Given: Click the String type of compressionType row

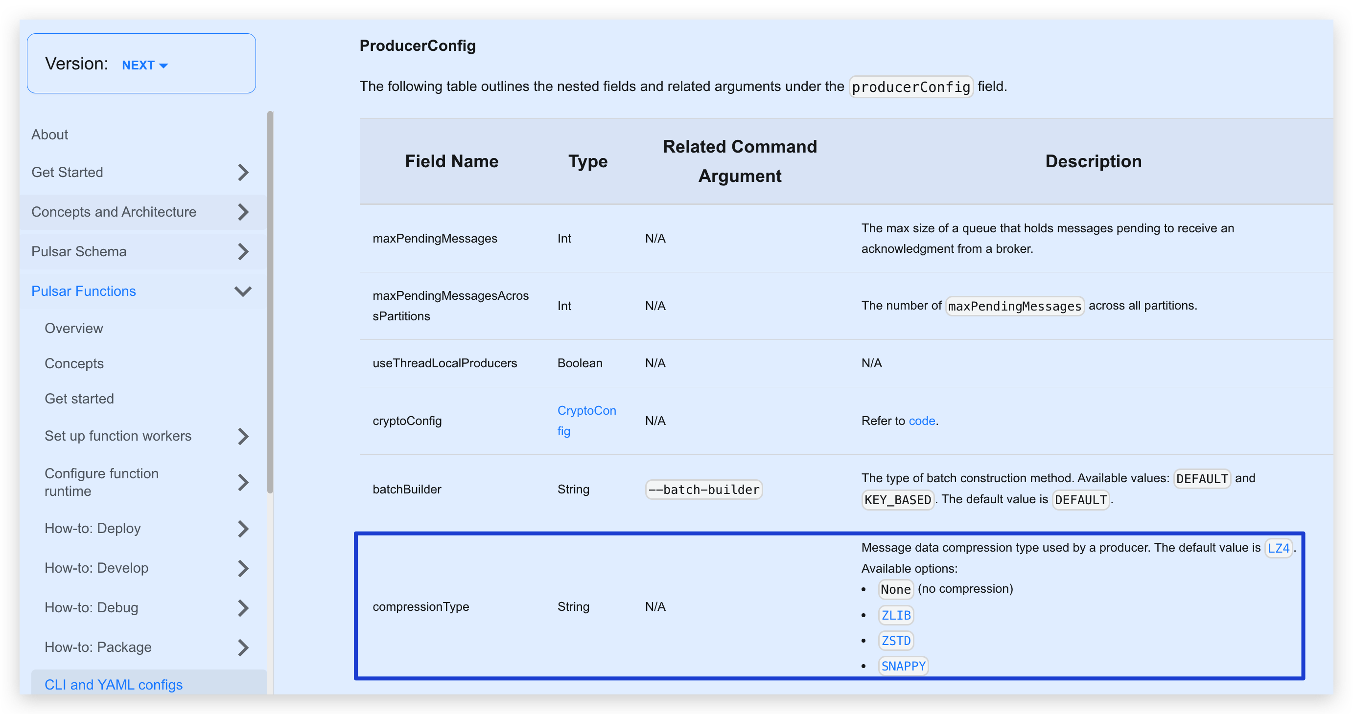Looking at the screenshot, I should click(574, 606).
